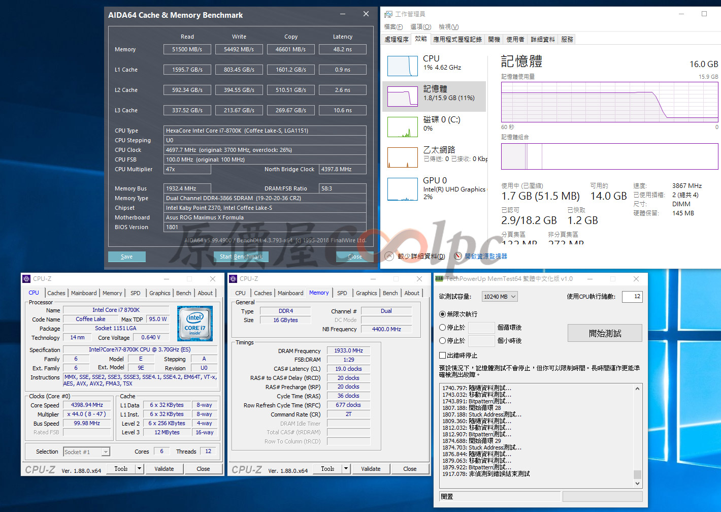Open SPD tab in left CPU-Z window

136,293
